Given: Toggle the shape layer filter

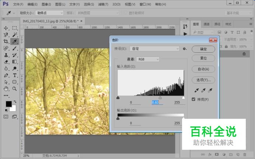Looking at the screenshot, I should [238, 32].
